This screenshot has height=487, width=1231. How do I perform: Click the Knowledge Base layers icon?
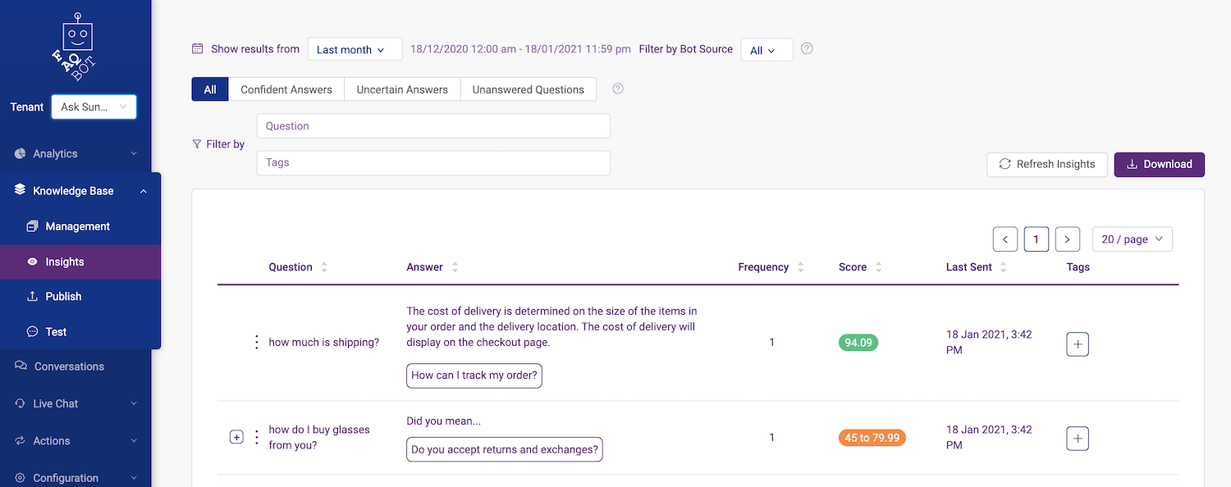(x=21, y=190)
